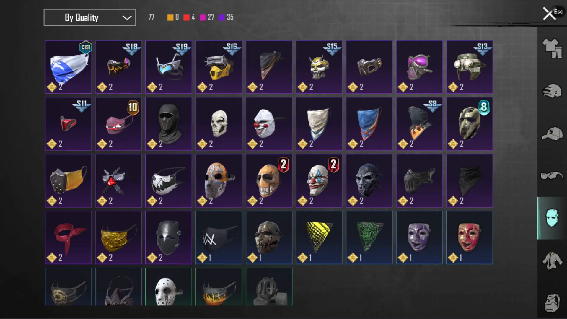Select the blue white cloth mask
Image resolution: width=567 pixels, height=319 pixels.
[x=68, y=67]
